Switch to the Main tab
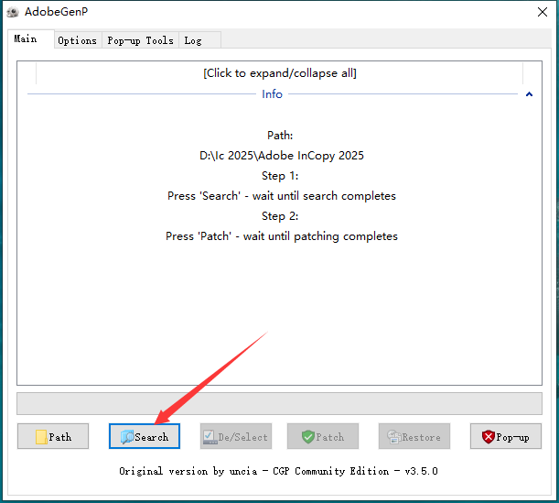Screen dimensions: 559x503 [26, 39]
